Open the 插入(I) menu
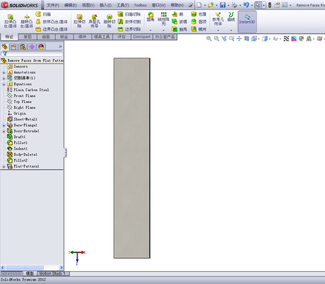 (x=105, y=5)
